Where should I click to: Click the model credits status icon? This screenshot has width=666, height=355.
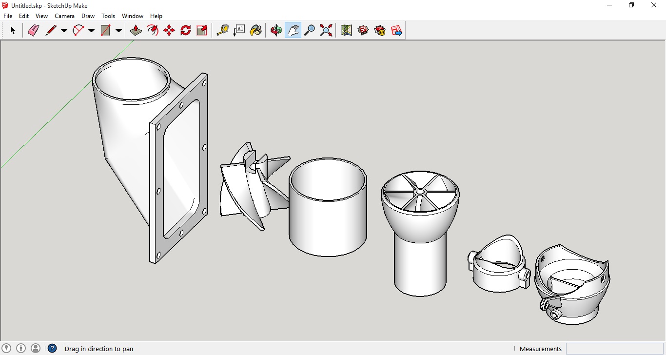point(21,348)
